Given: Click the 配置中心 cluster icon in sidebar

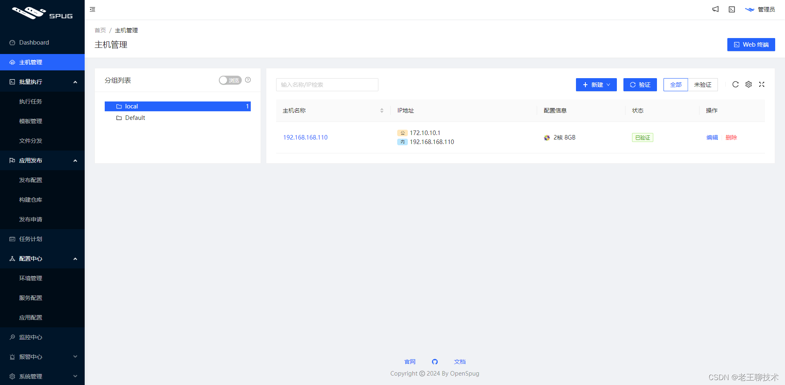Looking at the screenshot, I should coord(12,259).
